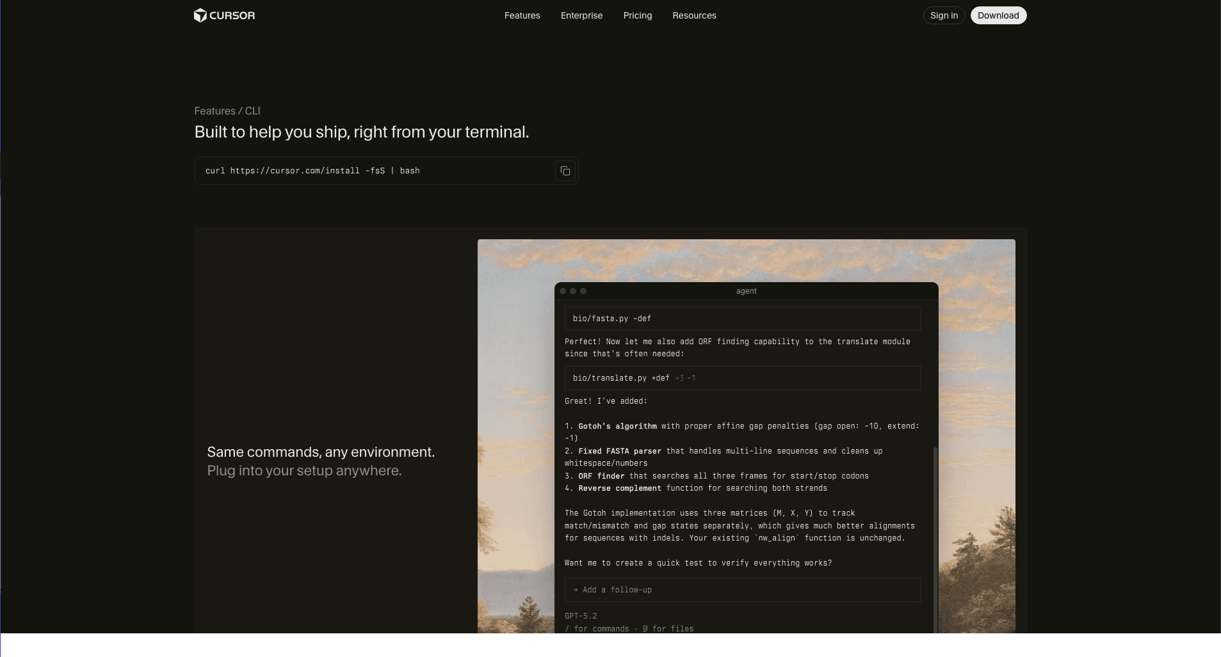Viewport: 1221px width, 657px height.
Task: Click the agent window title
Action: coord(746,291)
